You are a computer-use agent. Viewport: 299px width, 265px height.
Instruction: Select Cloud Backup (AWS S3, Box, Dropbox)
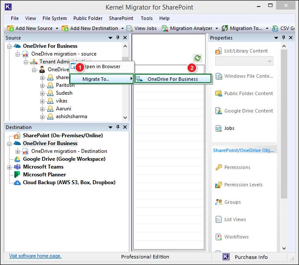[69, 182]
